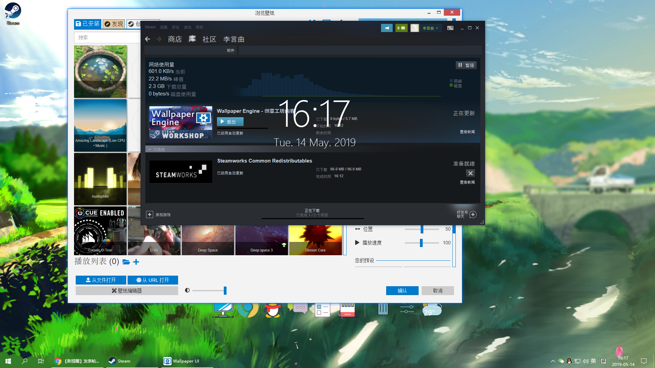Click the 取消 cancel button
This screenshot has height=368, width=655.
click(x=438, y=291)
